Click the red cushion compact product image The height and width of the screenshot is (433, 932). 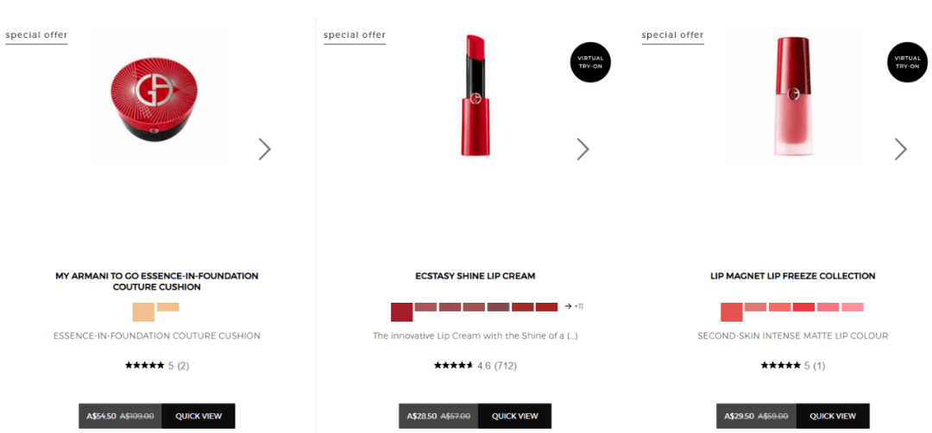click(158, 95)
